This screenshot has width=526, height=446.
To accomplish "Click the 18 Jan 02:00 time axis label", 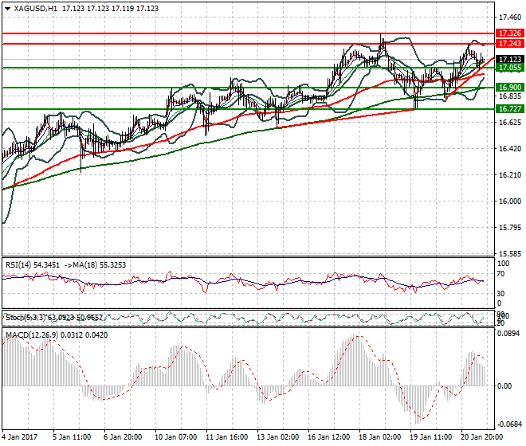I will point(379,437).
